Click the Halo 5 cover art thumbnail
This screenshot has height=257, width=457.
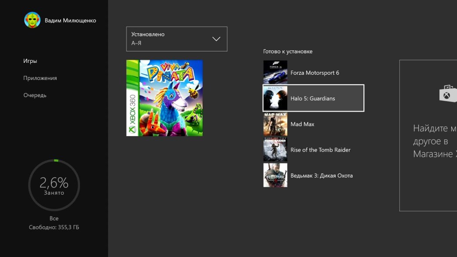[x=275, y=98]
